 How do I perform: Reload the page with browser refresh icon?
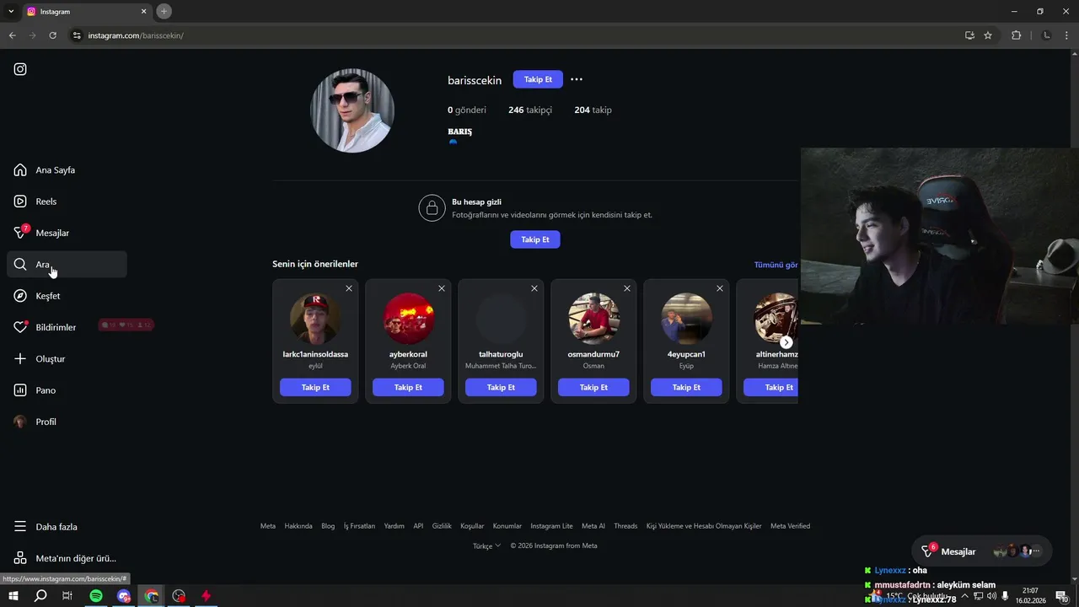coord(52,35)
